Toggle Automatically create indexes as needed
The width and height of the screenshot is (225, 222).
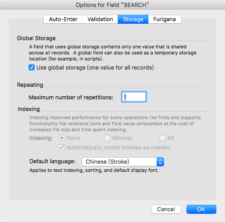point(62,147)
